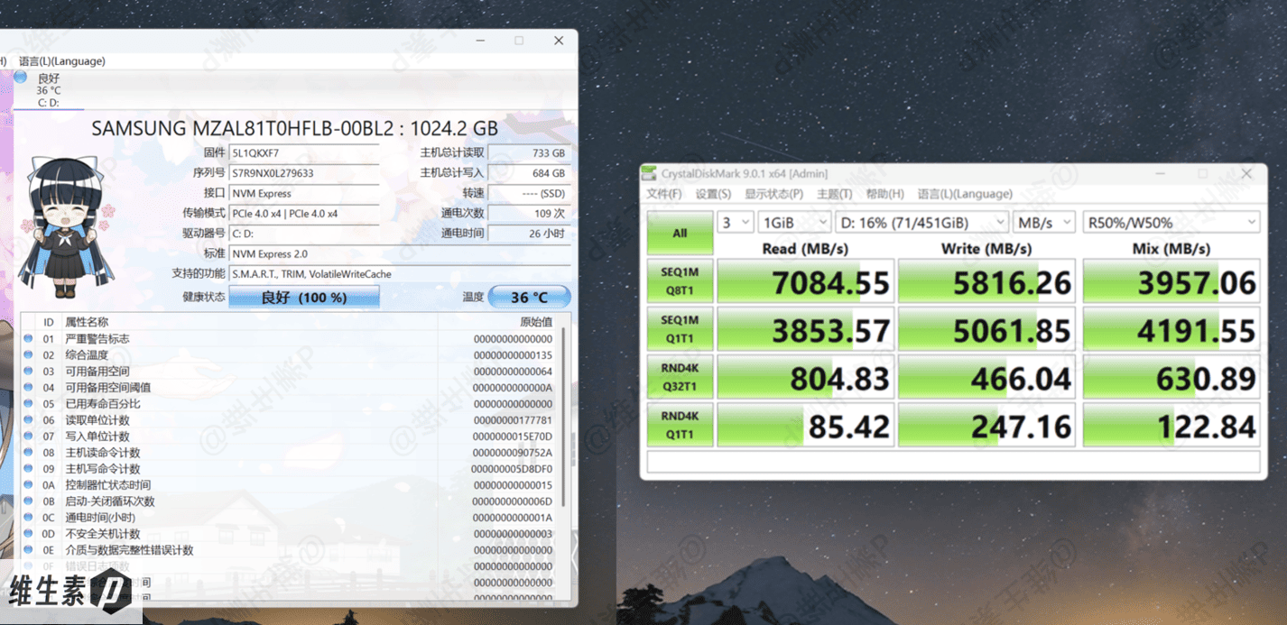Click the transfer mode field PCIe 4.0 x4

pos(304,214)
